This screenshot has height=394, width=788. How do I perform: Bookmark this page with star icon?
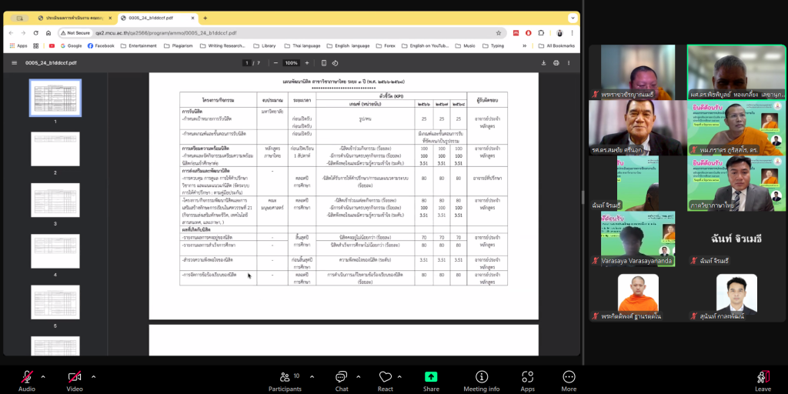coord(499,32)
